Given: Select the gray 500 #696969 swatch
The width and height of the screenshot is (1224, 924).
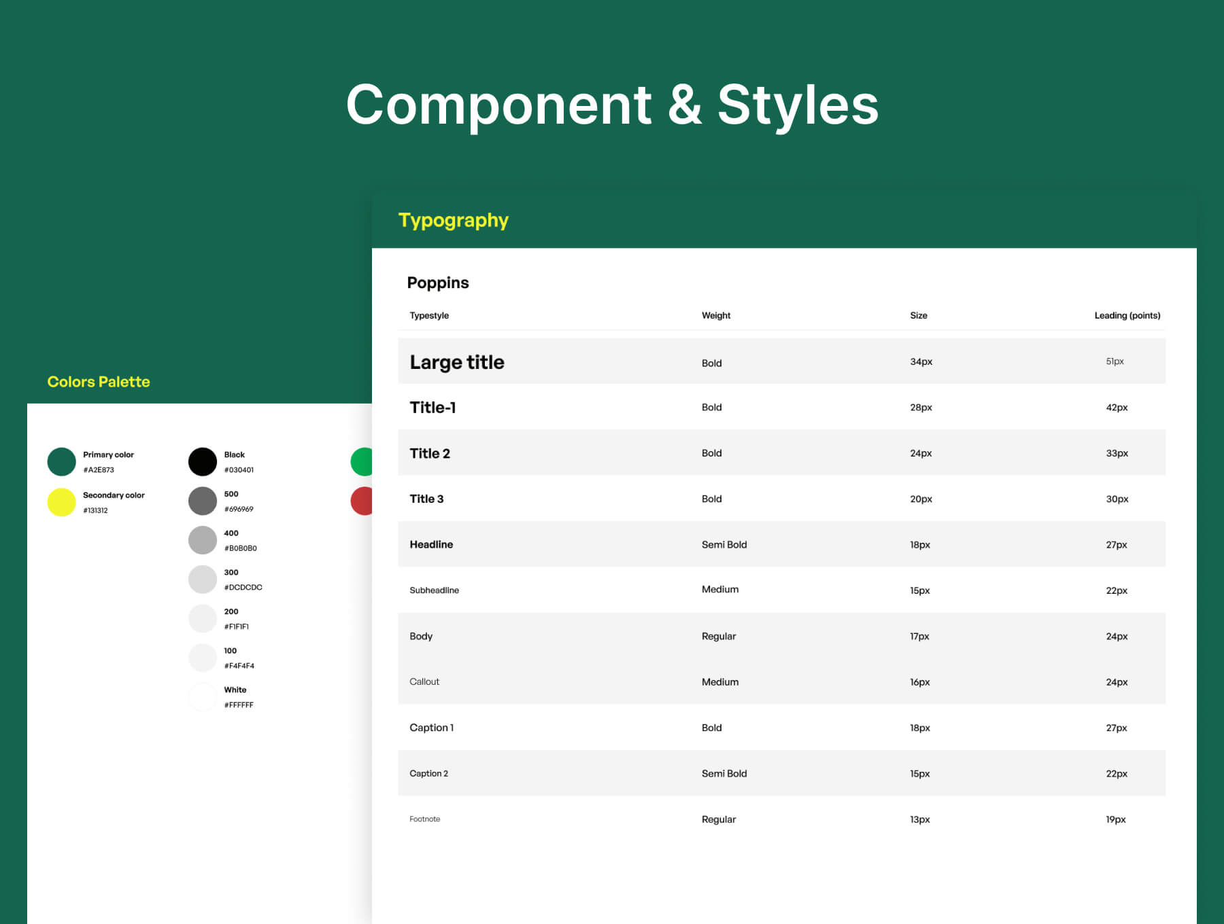Looking at the screenshot, I should click(203, 501).
